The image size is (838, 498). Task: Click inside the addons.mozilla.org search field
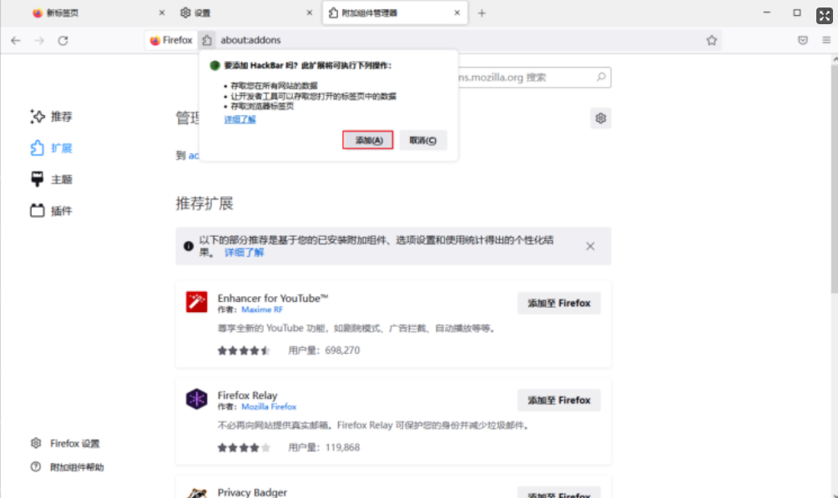(543, 77)
